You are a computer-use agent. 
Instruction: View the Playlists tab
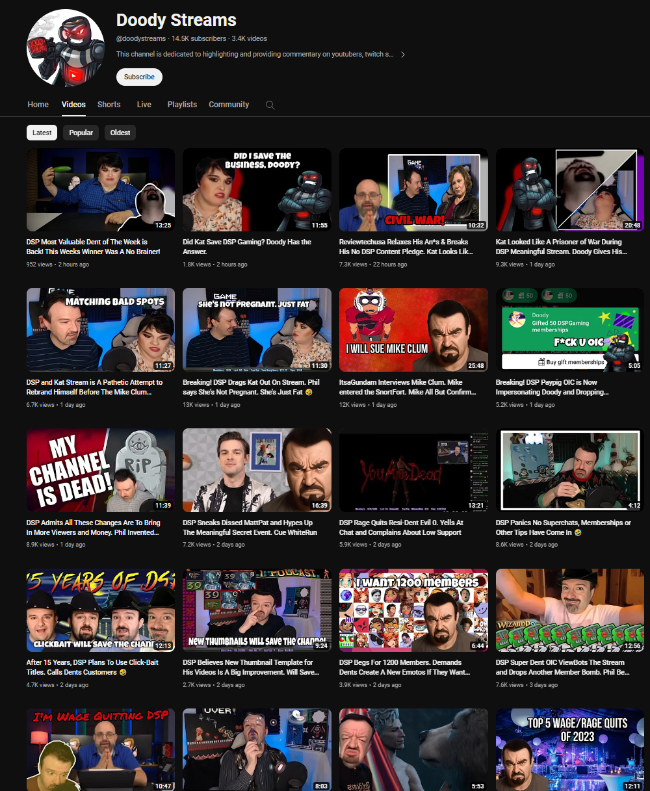tap(182, 105)
